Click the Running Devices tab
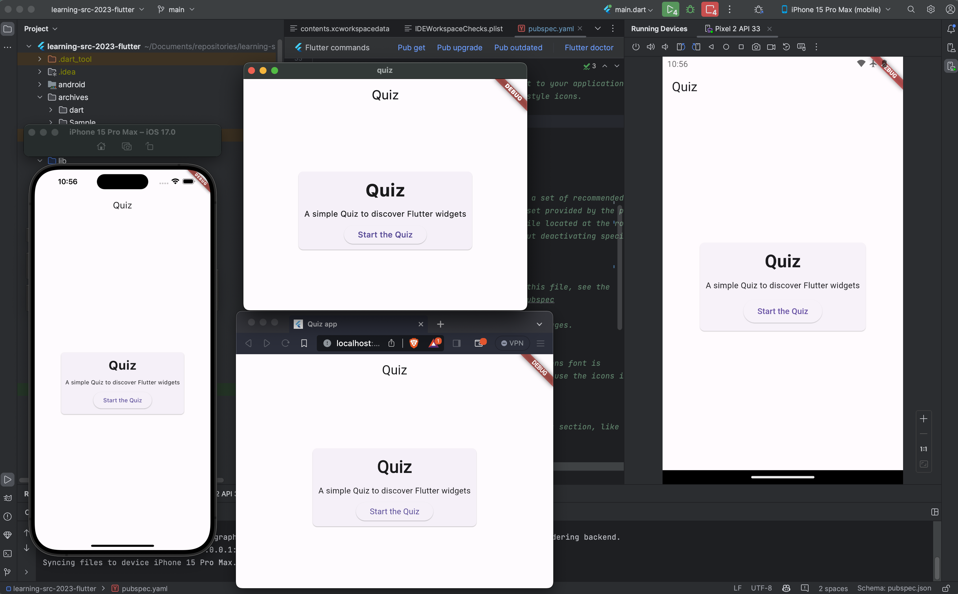 coord(659,28)
